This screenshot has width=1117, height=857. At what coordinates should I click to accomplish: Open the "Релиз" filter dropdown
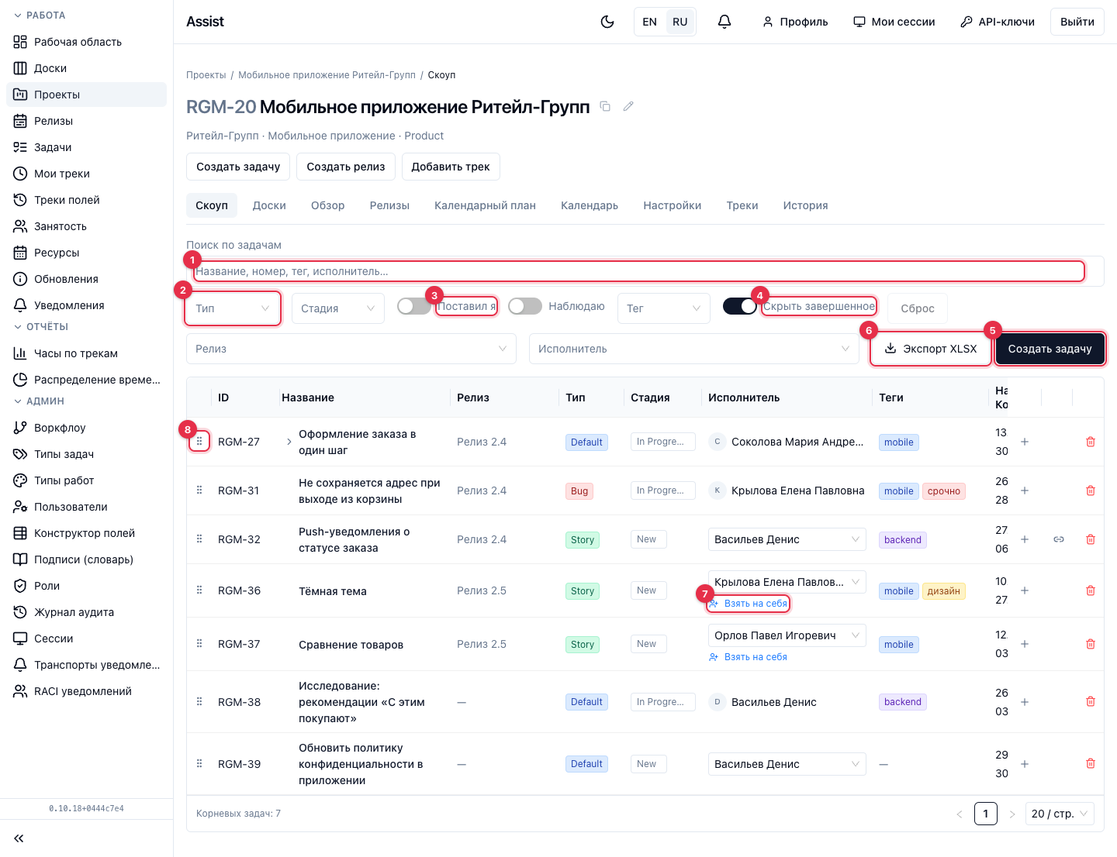(351, 349)
